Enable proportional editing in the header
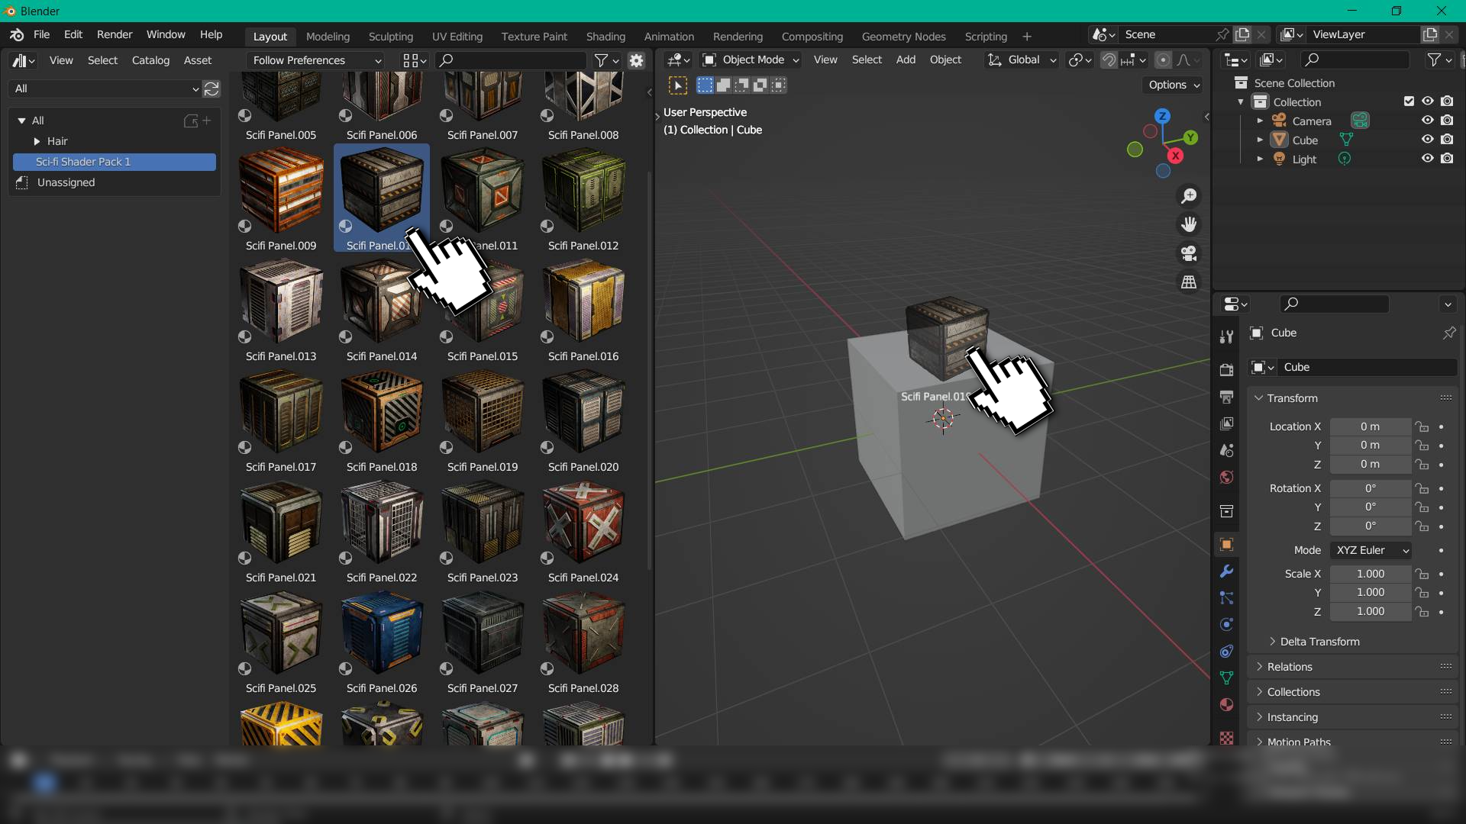This screenshot has height=824, width=1466. 1162,60
